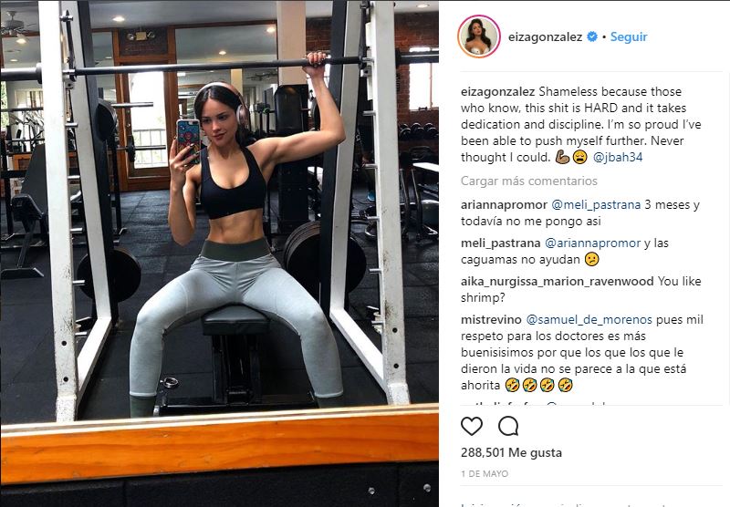The image size is (730, 507).
Task: Open commenter ariannapromor's profile
Action: [504, 204]
